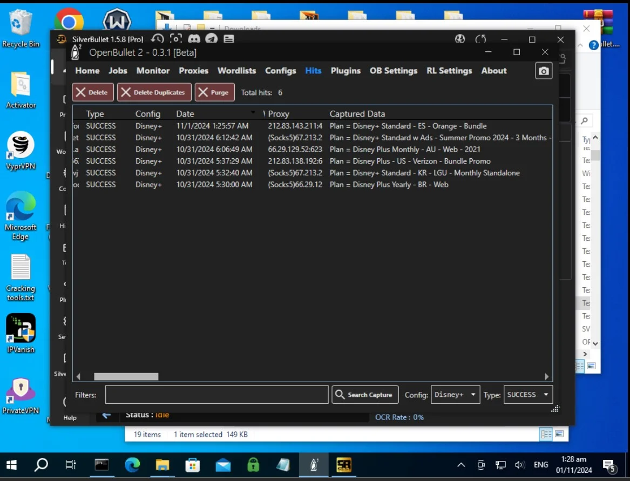
Task: Open the Config filter dropdown showing Disney+
Action: pos(455,395)
